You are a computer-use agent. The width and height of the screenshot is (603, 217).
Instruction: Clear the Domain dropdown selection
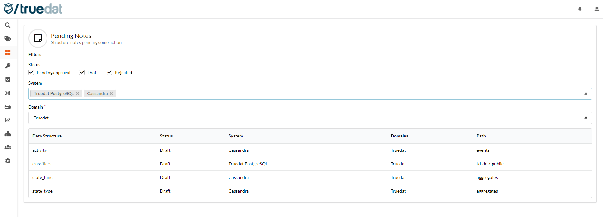[586, 118]
